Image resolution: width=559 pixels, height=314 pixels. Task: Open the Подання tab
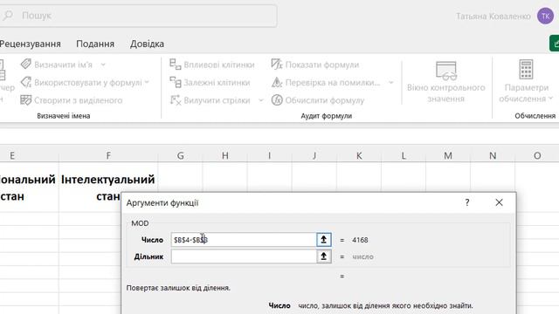[x=95, y=44]
